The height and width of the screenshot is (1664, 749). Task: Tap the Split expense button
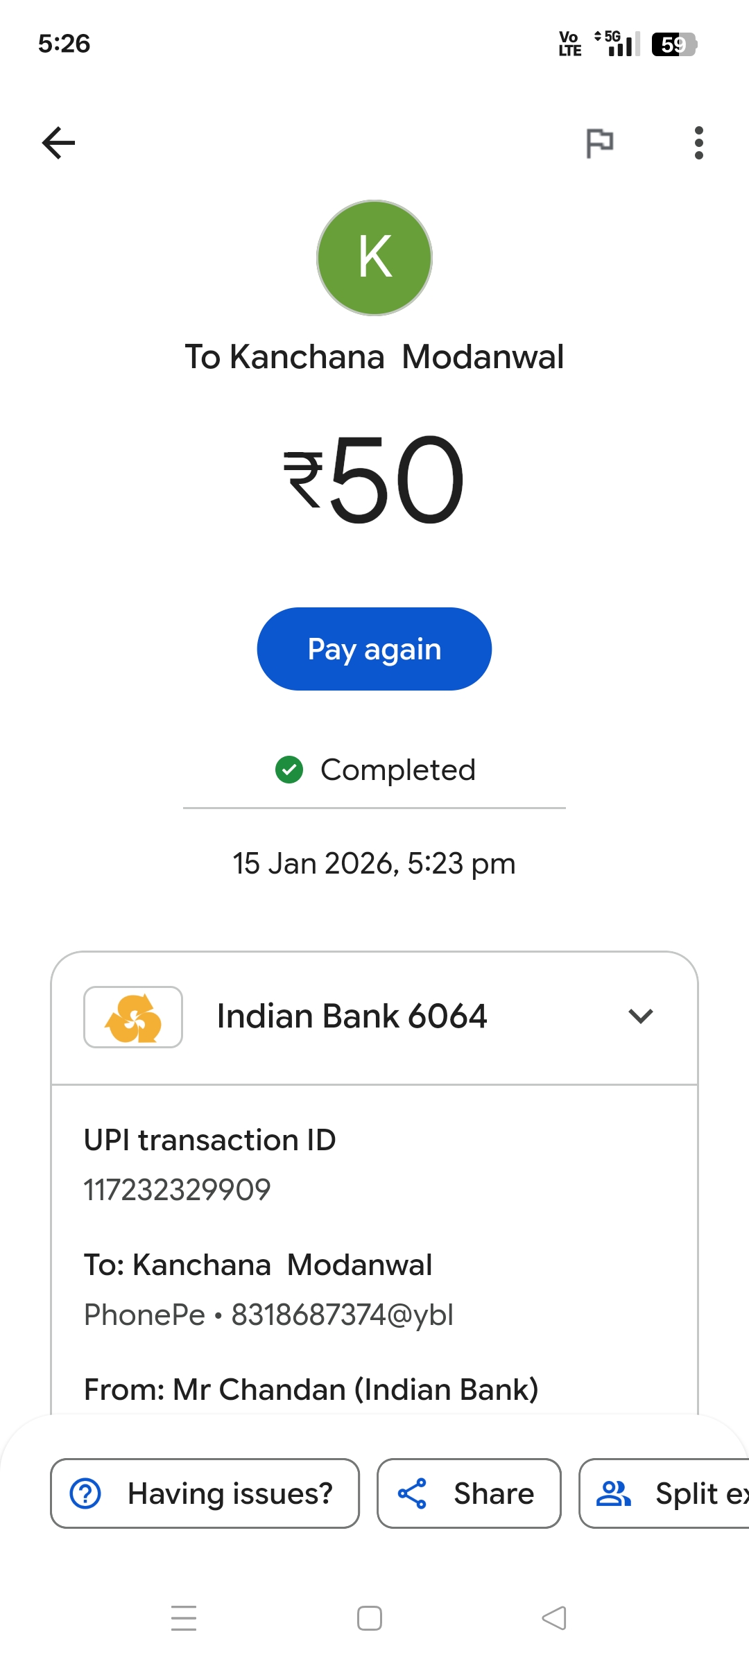(666, 1493)
